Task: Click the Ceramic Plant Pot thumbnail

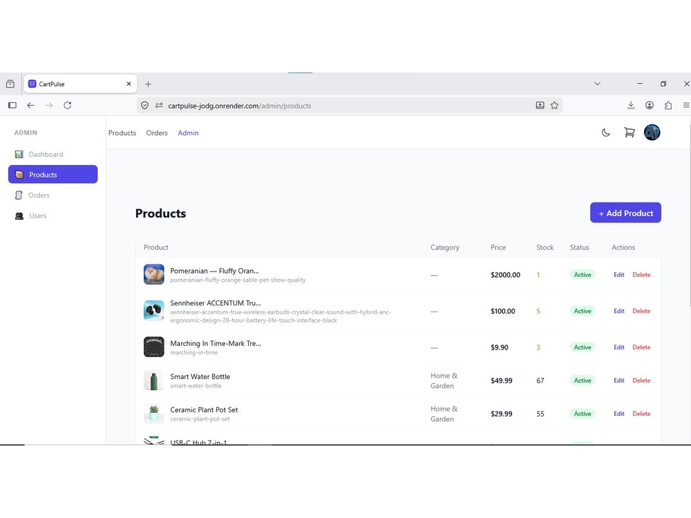Action: point(154,413)
